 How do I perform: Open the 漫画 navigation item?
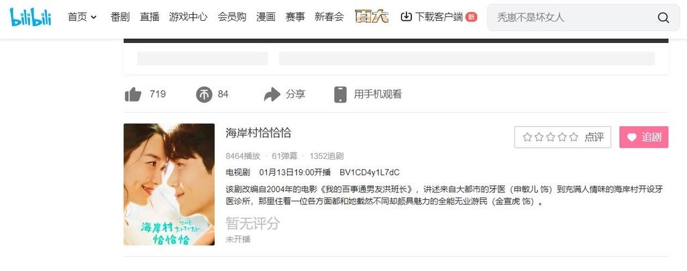point(266,17)
